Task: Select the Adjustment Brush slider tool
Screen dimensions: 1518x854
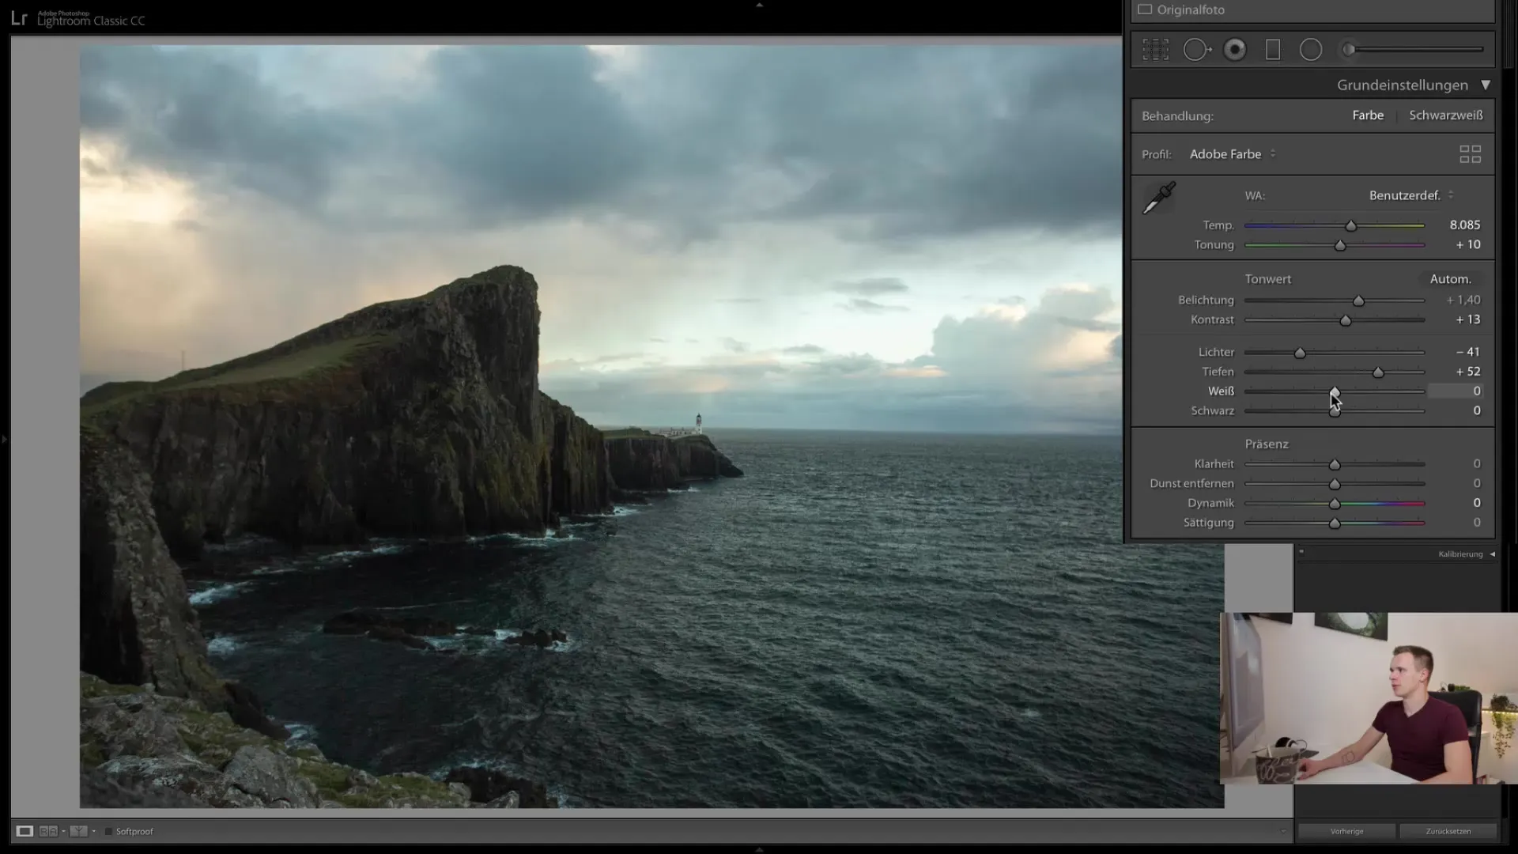Action: tap(1412, 50)
